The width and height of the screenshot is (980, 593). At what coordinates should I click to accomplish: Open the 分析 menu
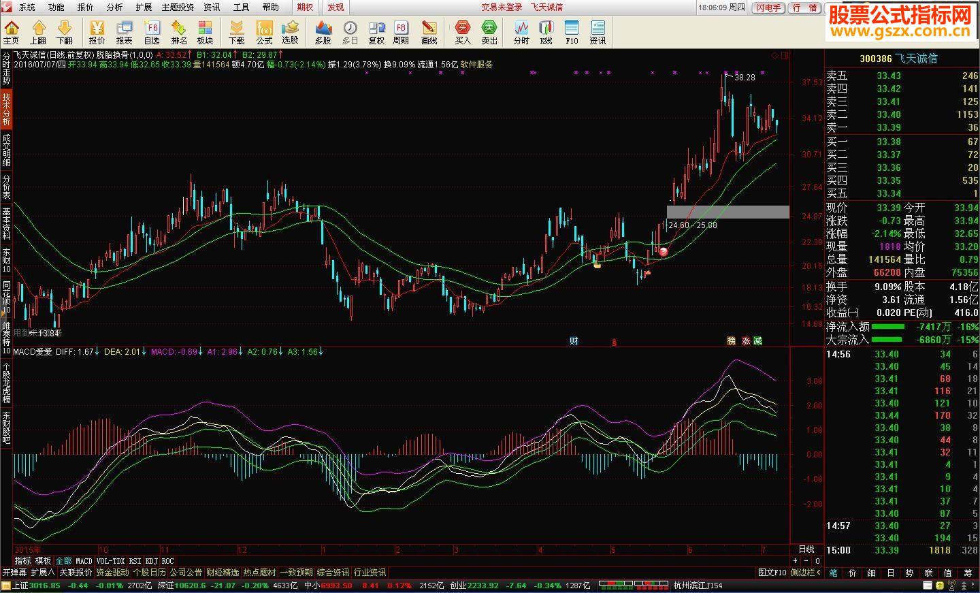pos(115,7)
